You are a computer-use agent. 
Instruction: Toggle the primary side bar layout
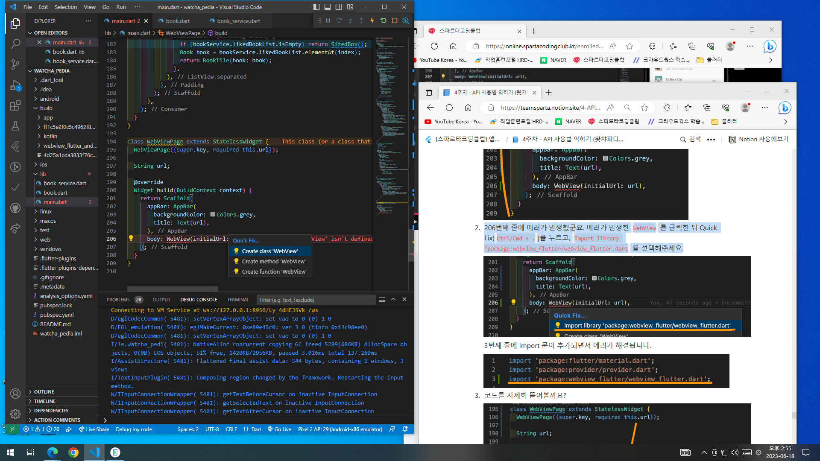coord(316,7)
